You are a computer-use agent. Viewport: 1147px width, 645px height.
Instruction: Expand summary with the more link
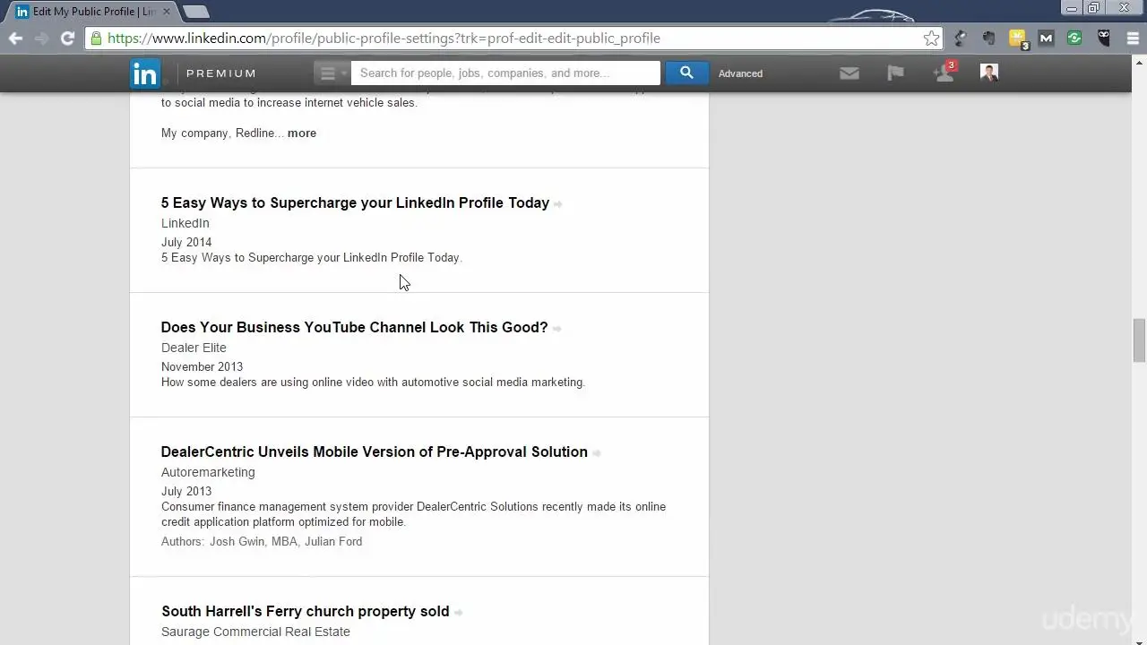302,133
